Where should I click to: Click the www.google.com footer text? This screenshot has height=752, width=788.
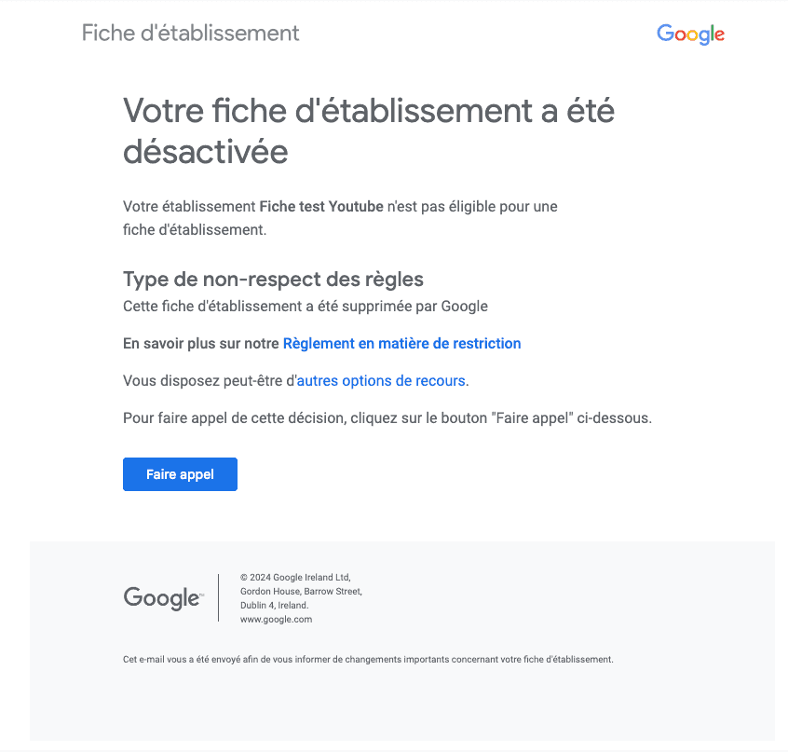(276, 619)
